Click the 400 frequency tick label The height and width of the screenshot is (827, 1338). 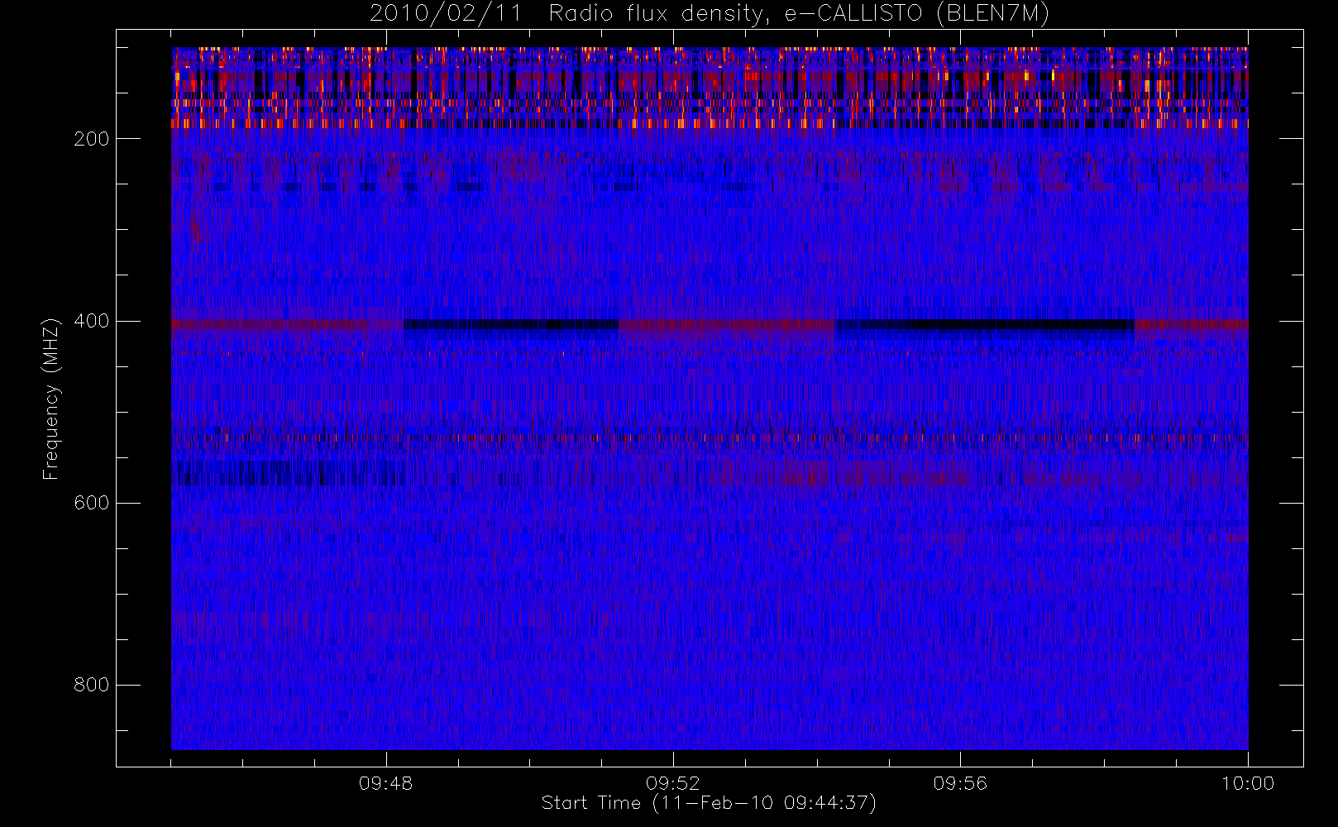tap(92, 321)
